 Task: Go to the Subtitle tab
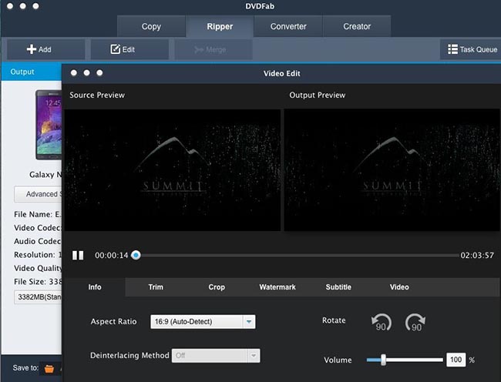click(x=338, y=287)
